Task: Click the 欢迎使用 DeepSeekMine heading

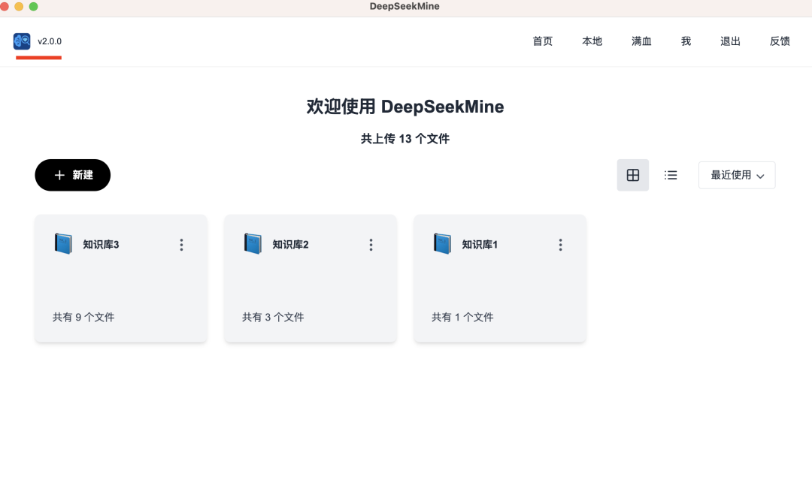Action: 405,107
